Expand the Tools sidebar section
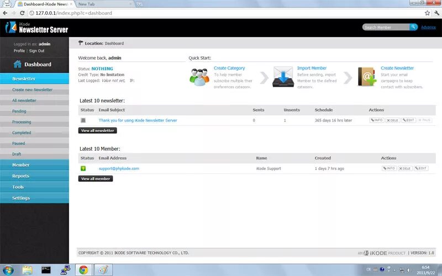This screenshot has width=442, height=276. pos(34,187)
